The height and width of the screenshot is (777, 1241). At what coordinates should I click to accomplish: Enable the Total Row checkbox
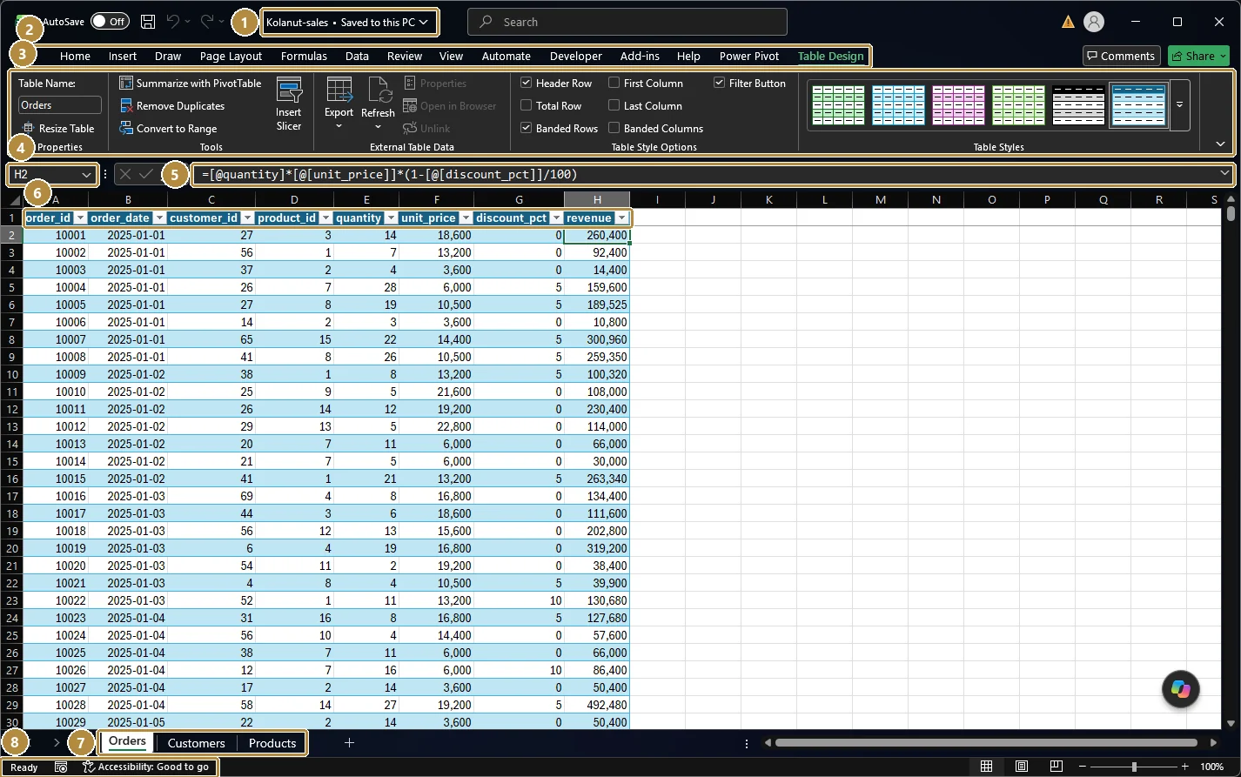527,105
